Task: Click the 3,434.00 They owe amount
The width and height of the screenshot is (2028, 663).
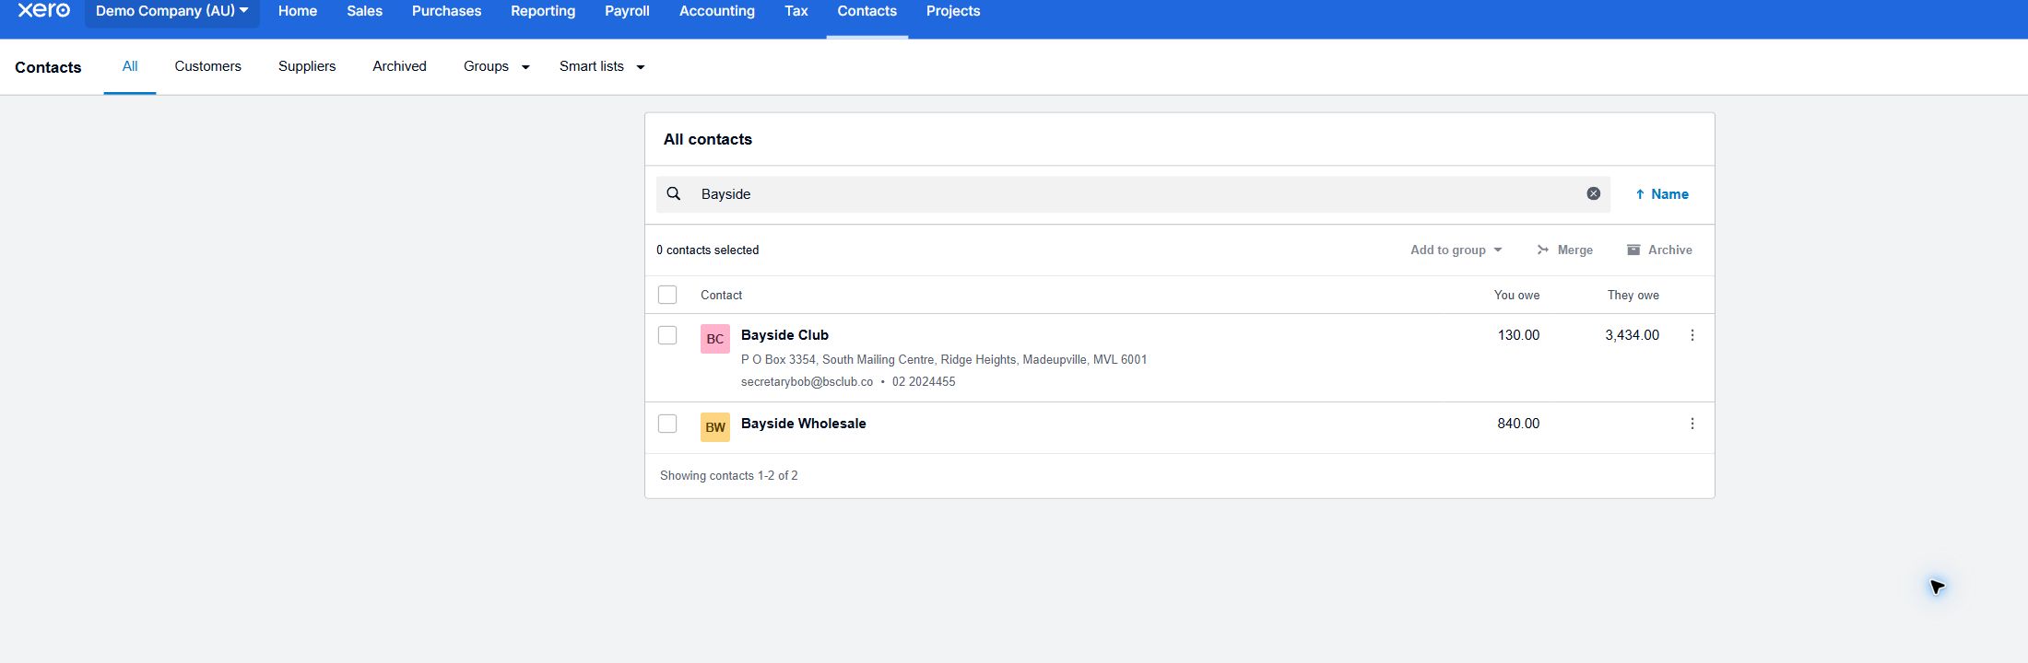Action: [x=1632, y=335]
